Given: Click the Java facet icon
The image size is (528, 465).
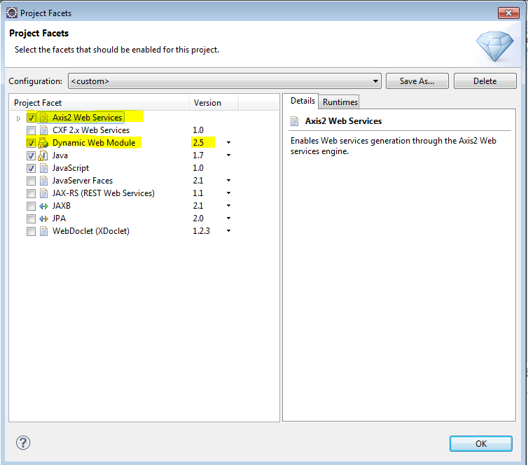Looking at the screenshot, I should point(43,155).
